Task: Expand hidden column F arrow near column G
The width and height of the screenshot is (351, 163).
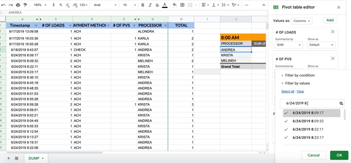Action: 139,19
